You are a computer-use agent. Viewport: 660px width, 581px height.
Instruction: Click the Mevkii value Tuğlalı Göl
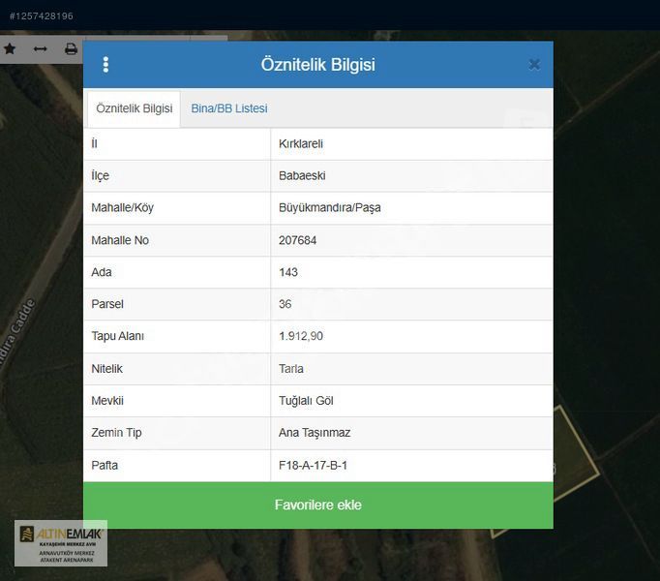pos(306,401)
